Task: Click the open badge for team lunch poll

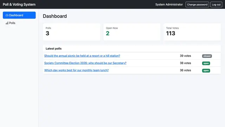Action: pos(206,71)
